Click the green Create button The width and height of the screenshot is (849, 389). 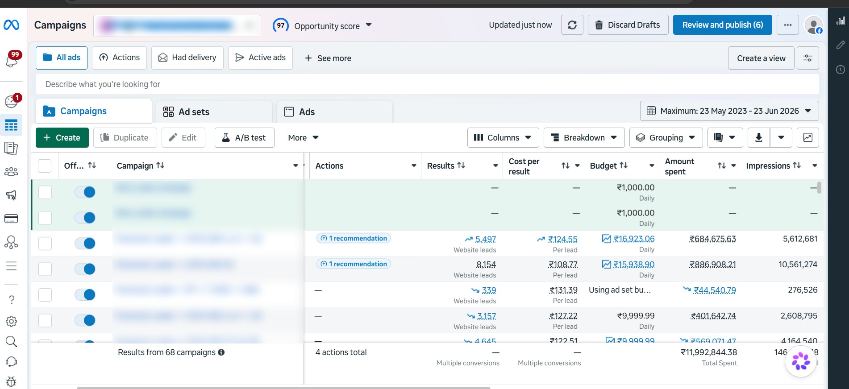62,137
